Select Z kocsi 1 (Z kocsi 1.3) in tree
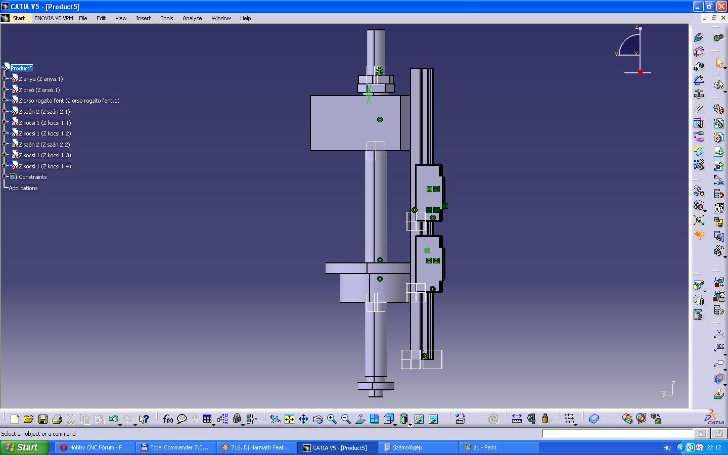The height and width of the screenshot is (455, 728). [44, 155]
